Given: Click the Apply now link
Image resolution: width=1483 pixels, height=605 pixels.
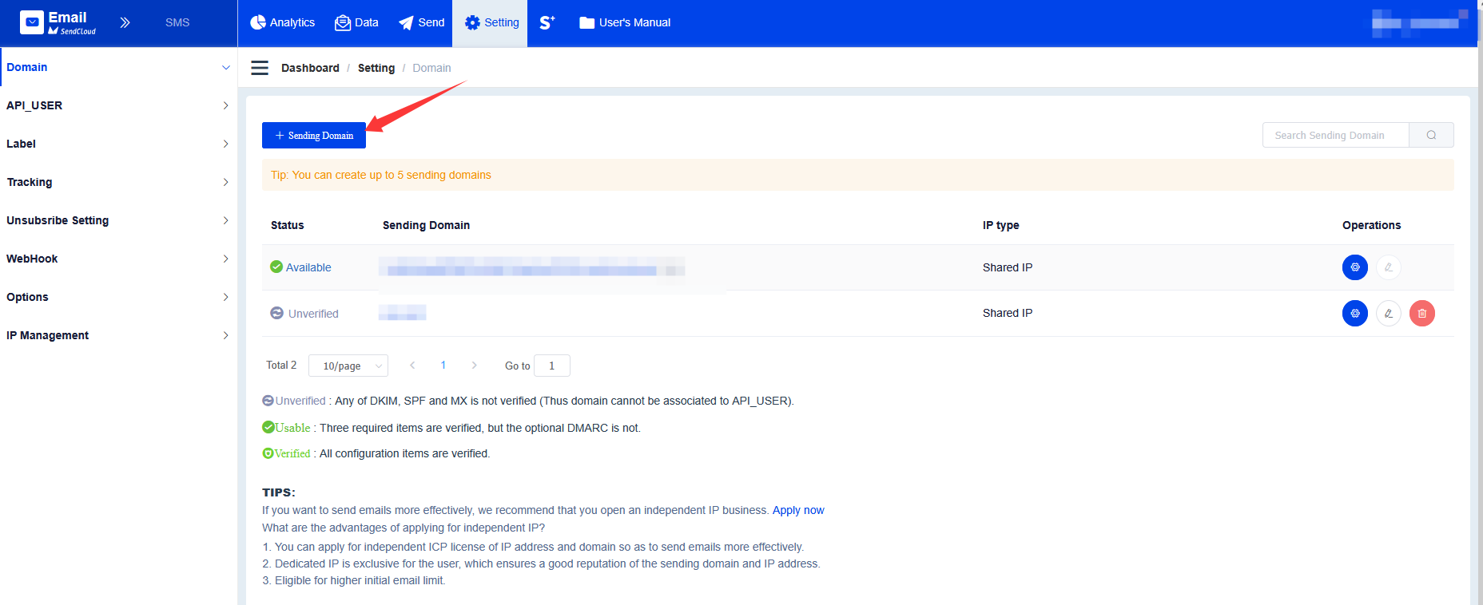Looking at the screenshot, I should click(797, 510).
